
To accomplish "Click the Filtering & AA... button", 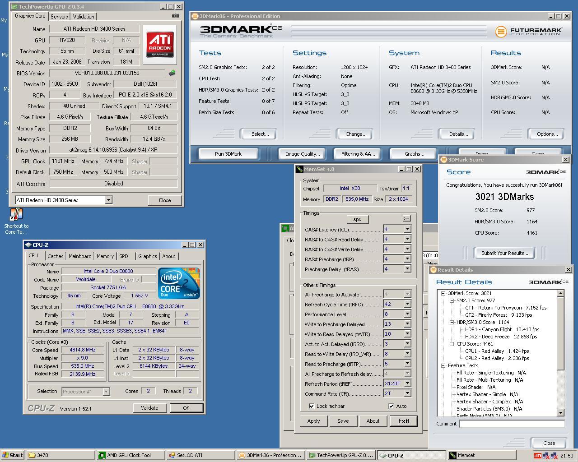I will [x=358, y=154].
